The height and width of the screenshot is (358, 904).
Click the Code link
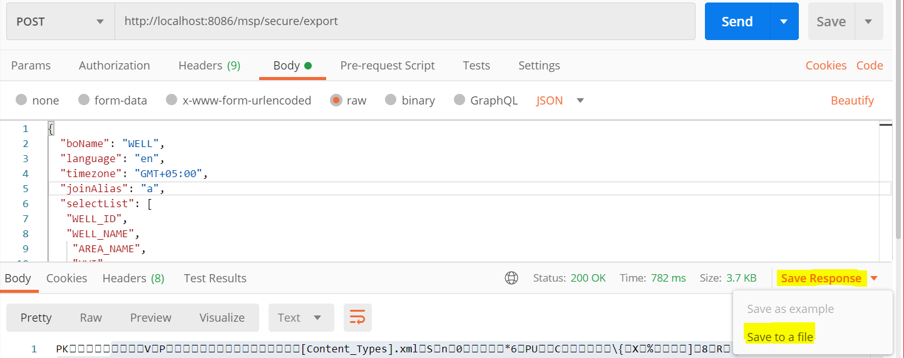point(870,65)
